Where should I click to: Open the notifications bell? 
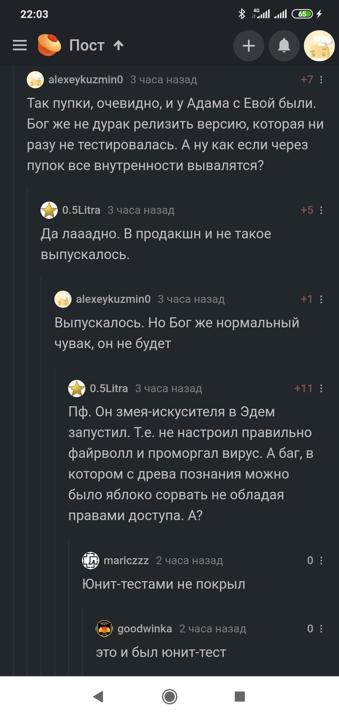(284, 46)
